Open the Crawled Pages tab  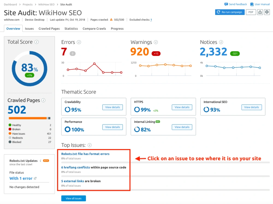pos(49,29)
